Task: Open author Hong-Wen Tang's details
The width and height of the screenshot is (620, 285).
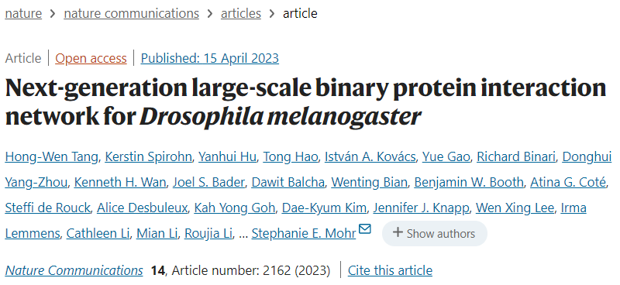Action: [x=51, y=156]
